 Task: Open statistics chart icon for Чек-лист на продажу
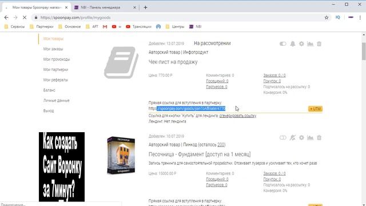pos(310,43)
